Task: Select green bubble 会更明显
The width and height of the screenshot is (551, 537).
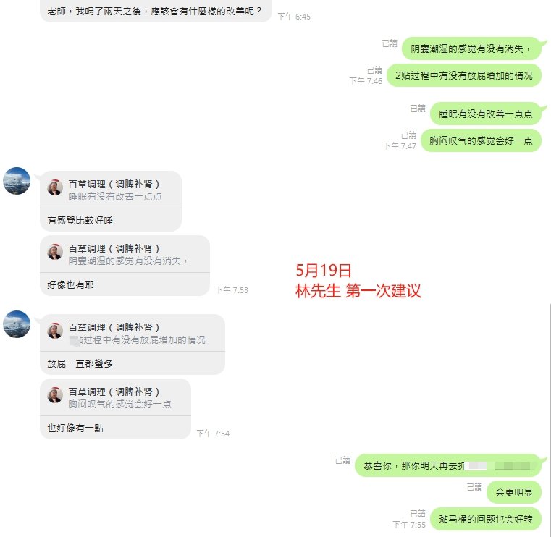Action: 514,492
